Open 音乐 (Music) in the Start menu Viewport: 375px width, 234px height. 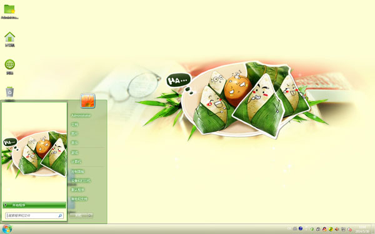click(x=74, y=143)
